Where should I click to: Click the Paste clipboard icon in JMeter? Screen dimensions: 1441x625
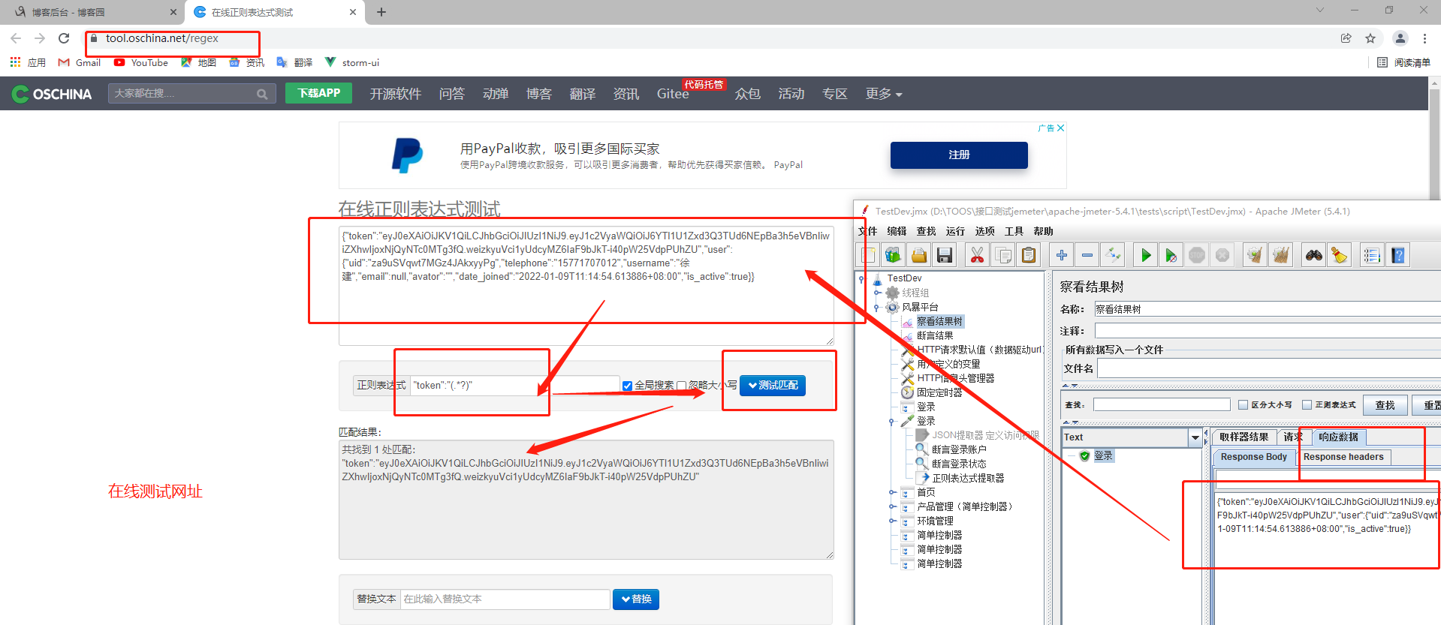(x=1029, y=255)
